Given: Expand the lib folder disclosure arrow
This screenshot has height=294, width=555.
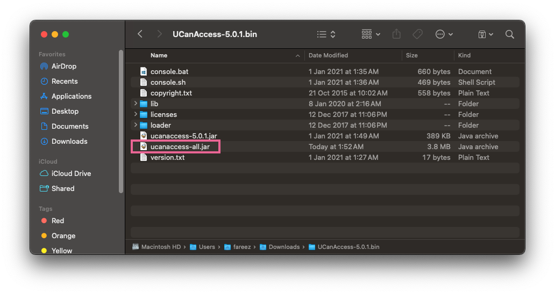Looking at the screenshot, I should tap(135, 104).
